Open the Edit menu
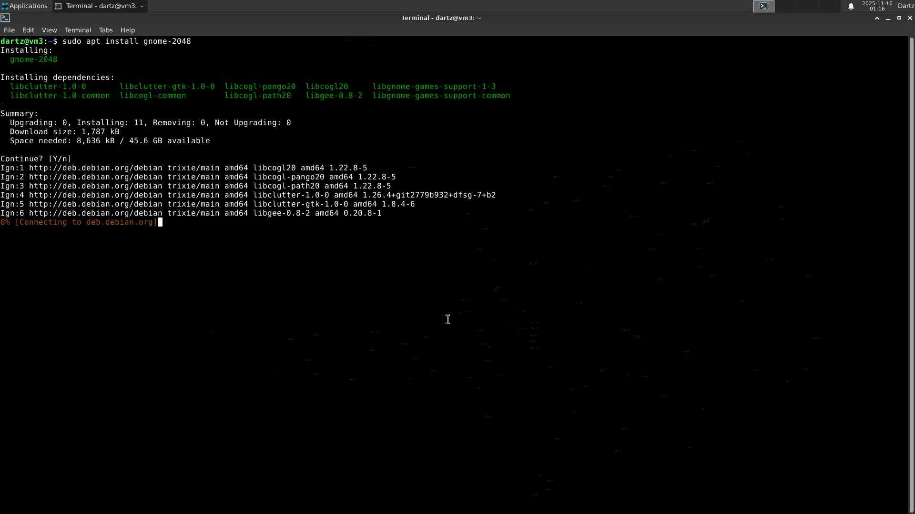This screenshot has width=915, height=514. [x=28, y=30]
